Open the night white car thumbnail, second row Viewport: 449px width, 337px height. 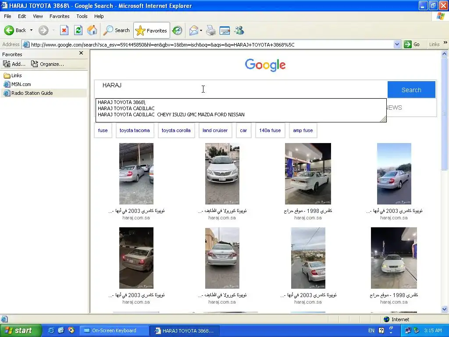394,258
